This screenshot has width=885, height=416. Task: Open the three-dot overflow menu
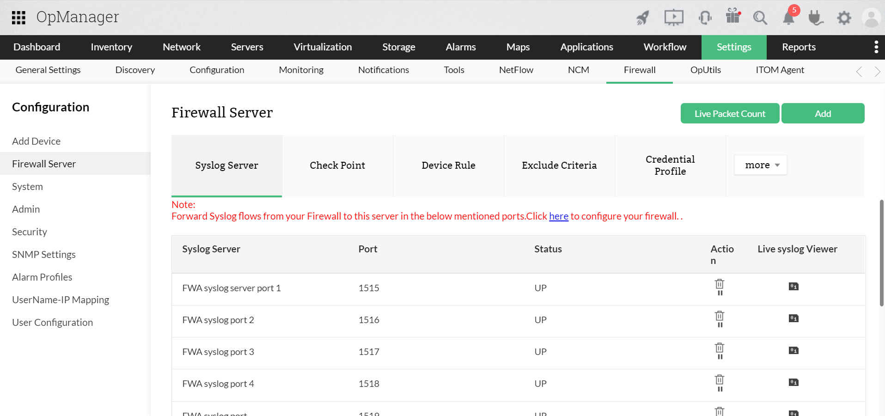click(876, 47)
